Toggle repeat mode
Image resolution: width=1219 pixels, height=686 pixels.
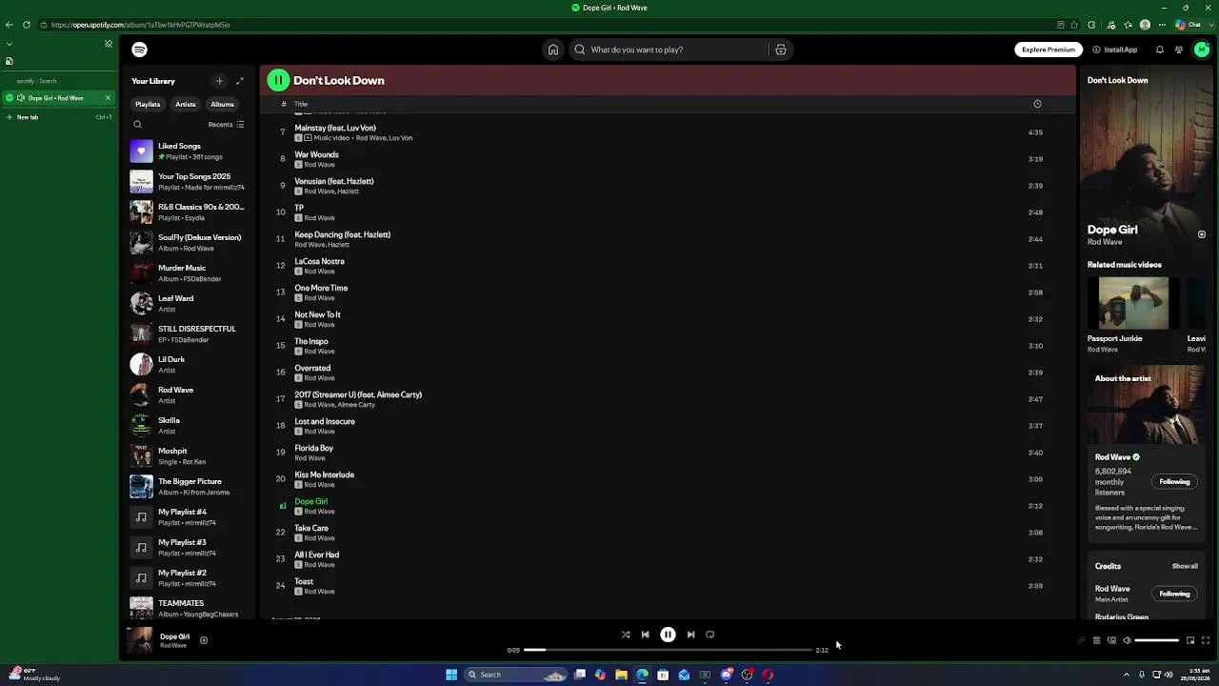click(x=709, y=635)
